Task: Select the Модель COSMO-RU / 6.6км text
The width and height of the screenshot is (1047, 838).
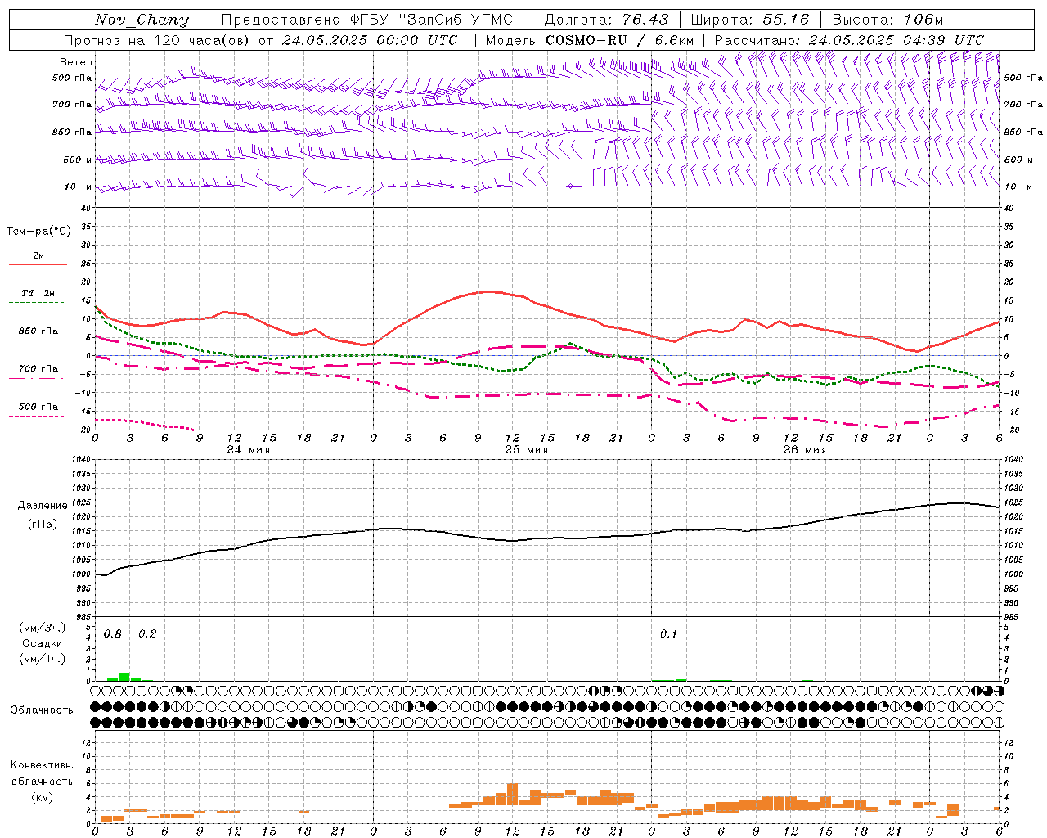Action: coord(590,40)
